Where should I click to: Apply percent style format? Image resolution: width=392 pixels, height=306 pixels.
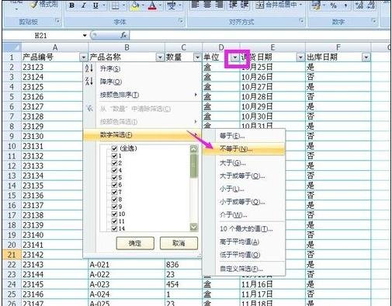tap(333, 5)
